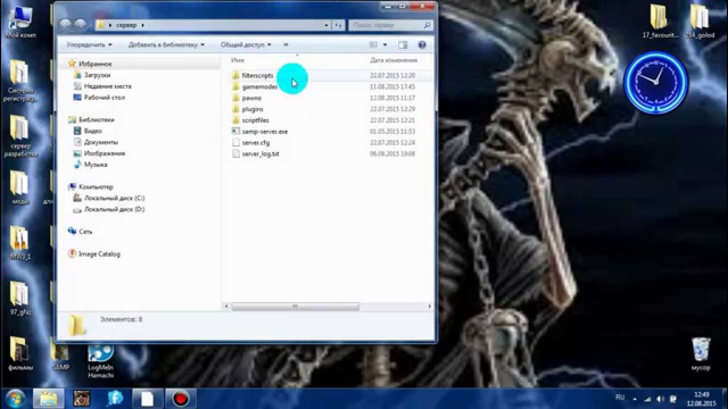Select the фильмы desktop folder

[19, 354]
